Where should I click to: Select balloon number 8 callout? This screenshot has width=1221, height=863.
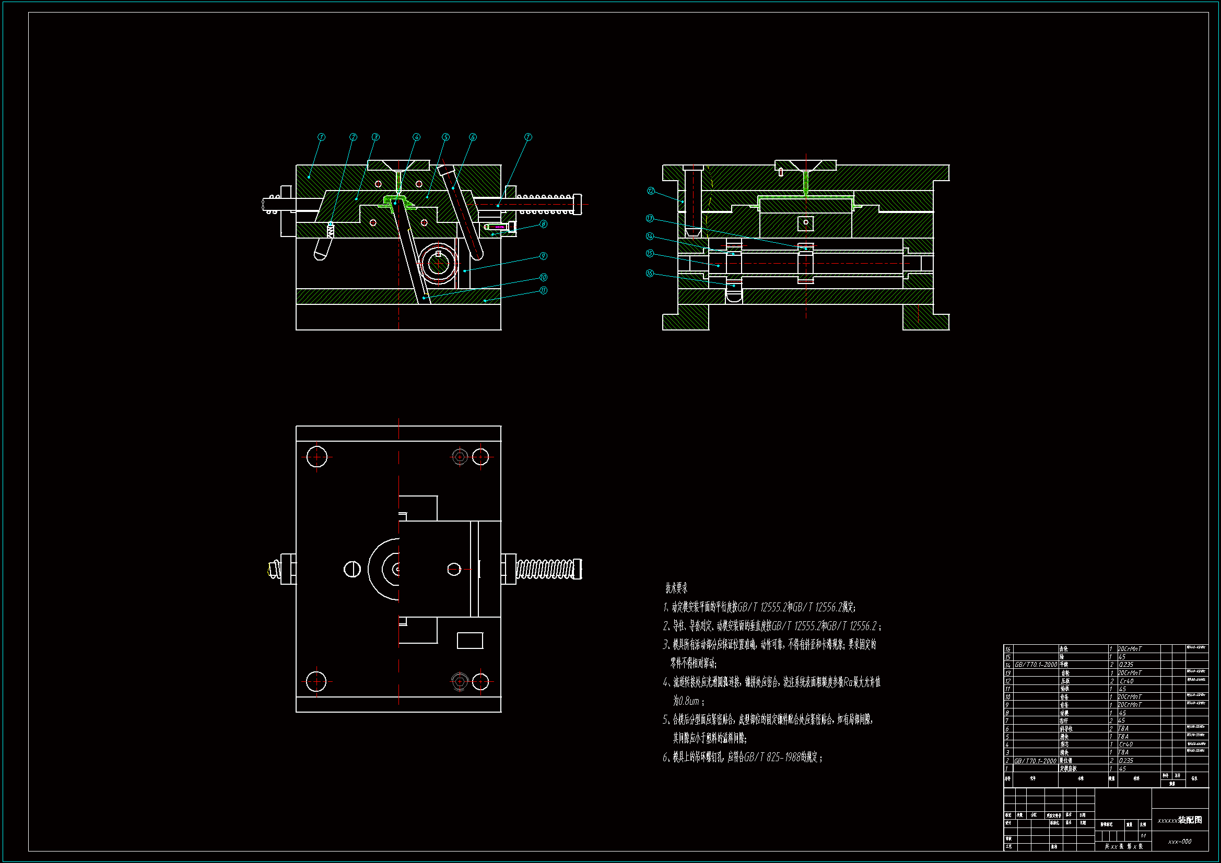pos(543,224)
